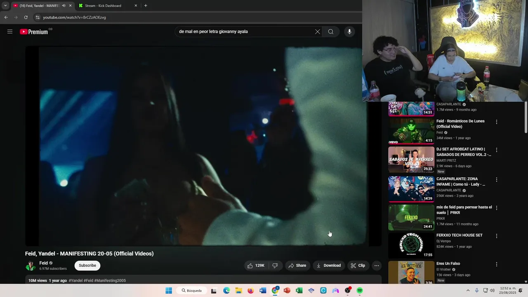Click the address bar URL
528x297 pixels.
coord(74,17)
